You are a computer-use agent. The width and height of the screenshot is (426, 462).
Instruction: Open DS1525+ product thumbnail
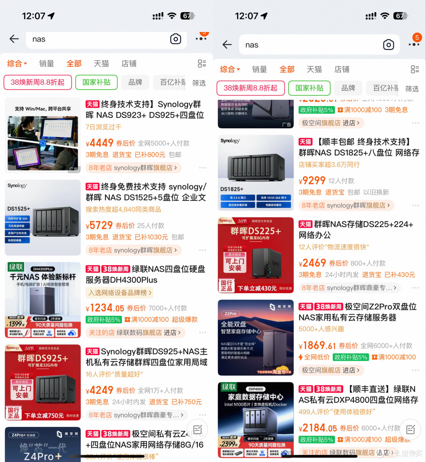tap(43, 217)
